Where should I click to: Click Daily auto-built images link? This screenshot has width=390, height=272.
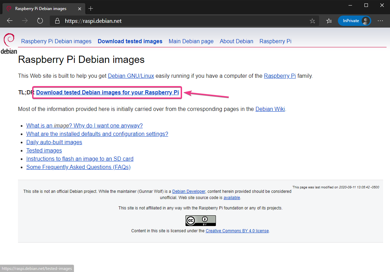coord(54,142)
